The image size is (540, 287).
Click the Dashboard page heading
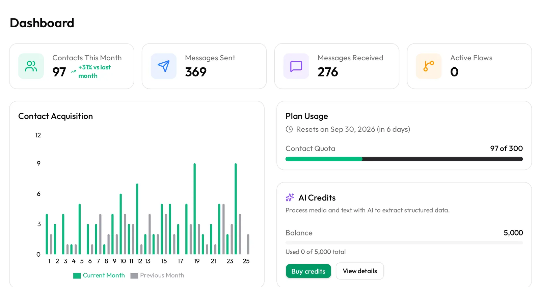(x=42, y=23)
